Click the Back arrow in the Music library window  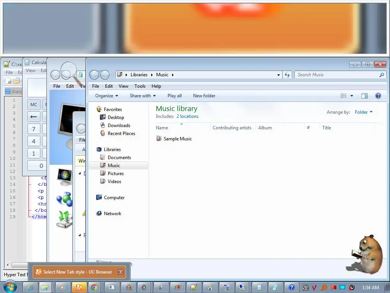pos(94,74)
